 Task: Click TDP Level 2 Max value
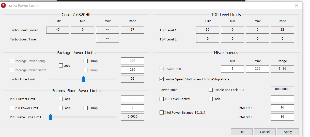click(x=257, y=39)
